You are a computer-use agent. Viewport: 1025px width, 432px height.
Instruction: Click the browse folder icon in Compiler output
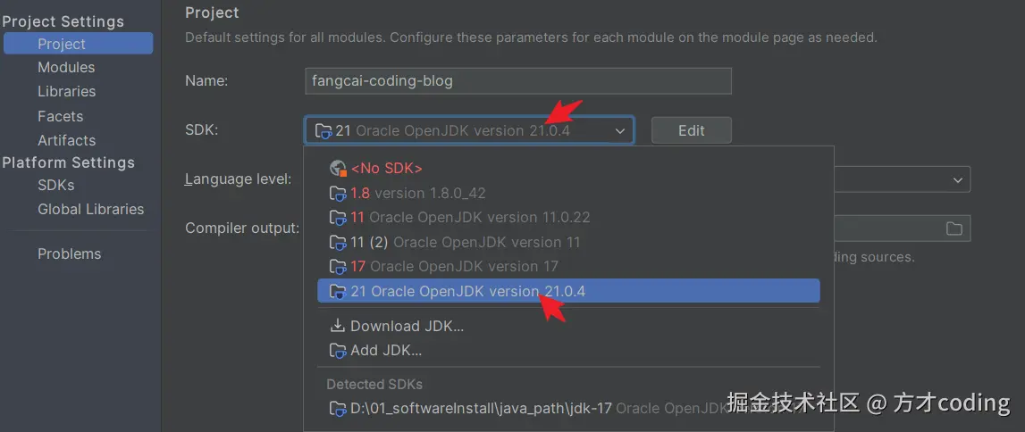coord(954,228)
